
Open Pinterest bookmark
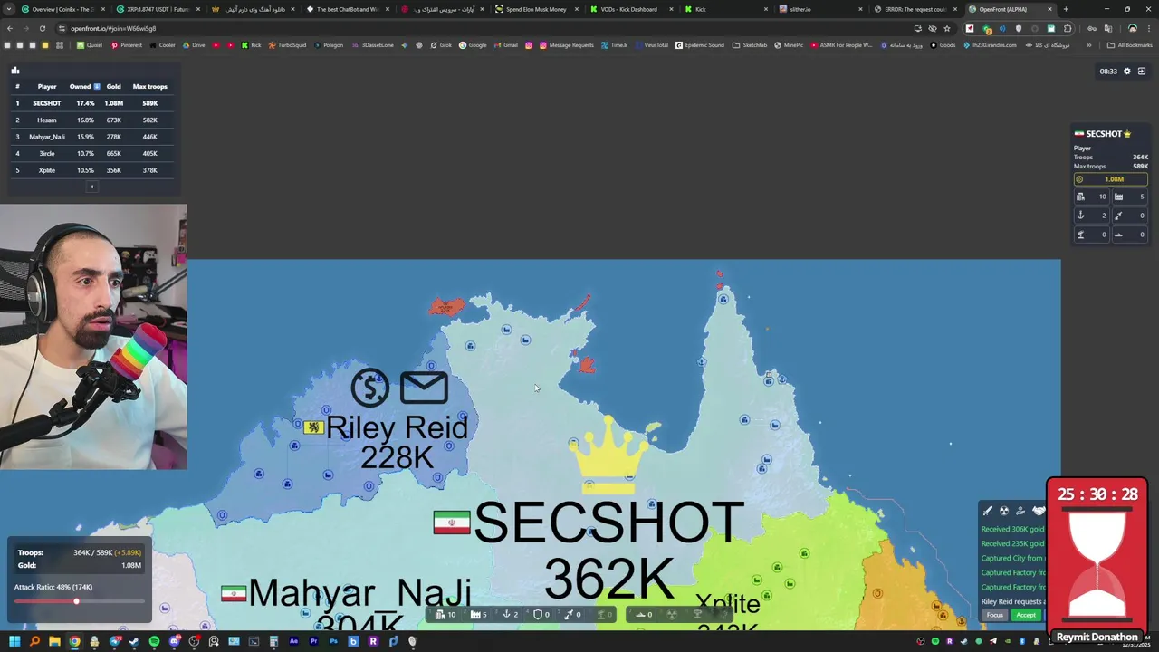(126, 45)
